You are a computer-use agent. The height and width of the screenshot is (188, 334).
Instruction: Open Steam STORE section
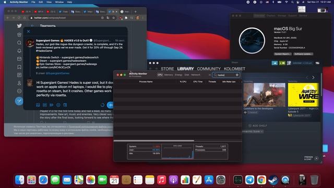click(x=167, y=69)
